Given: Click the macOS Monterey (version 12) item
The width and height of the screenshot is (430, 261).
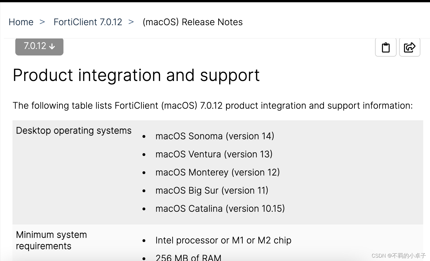Looking at the screenshot, I should pyautogui.click(x=218, y=172).
